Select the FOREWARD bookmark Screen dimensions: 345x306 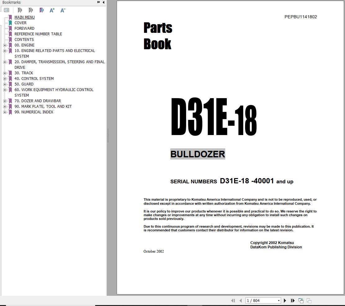click(25, 28)
